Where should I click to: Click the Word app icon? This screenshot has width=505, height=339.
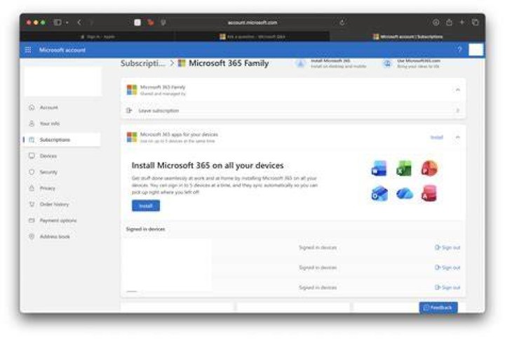click(379, 168)
